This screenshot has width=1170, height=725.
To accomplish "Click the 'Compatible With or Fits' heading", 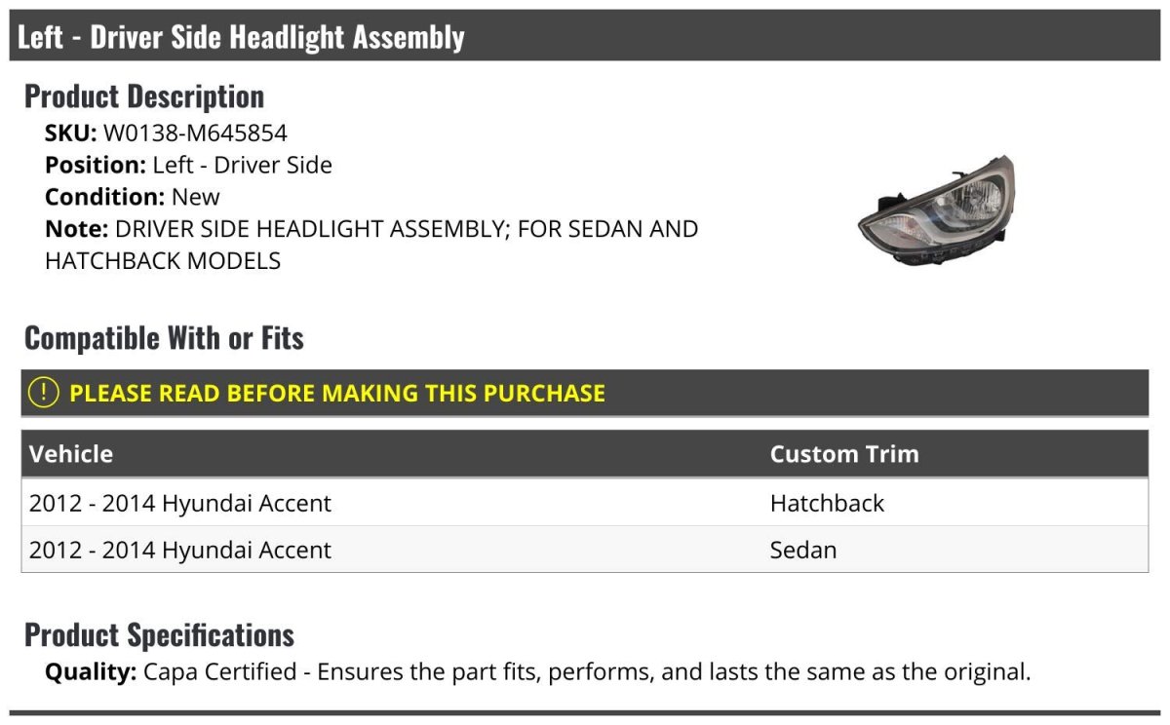I will tap(164, 338).
